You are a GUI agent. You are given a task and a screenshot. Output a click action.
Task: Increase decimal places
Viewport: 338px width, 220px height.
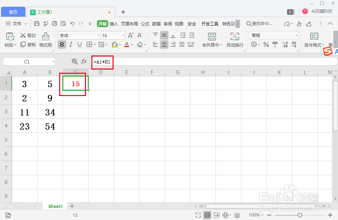[x=285, y=44]
